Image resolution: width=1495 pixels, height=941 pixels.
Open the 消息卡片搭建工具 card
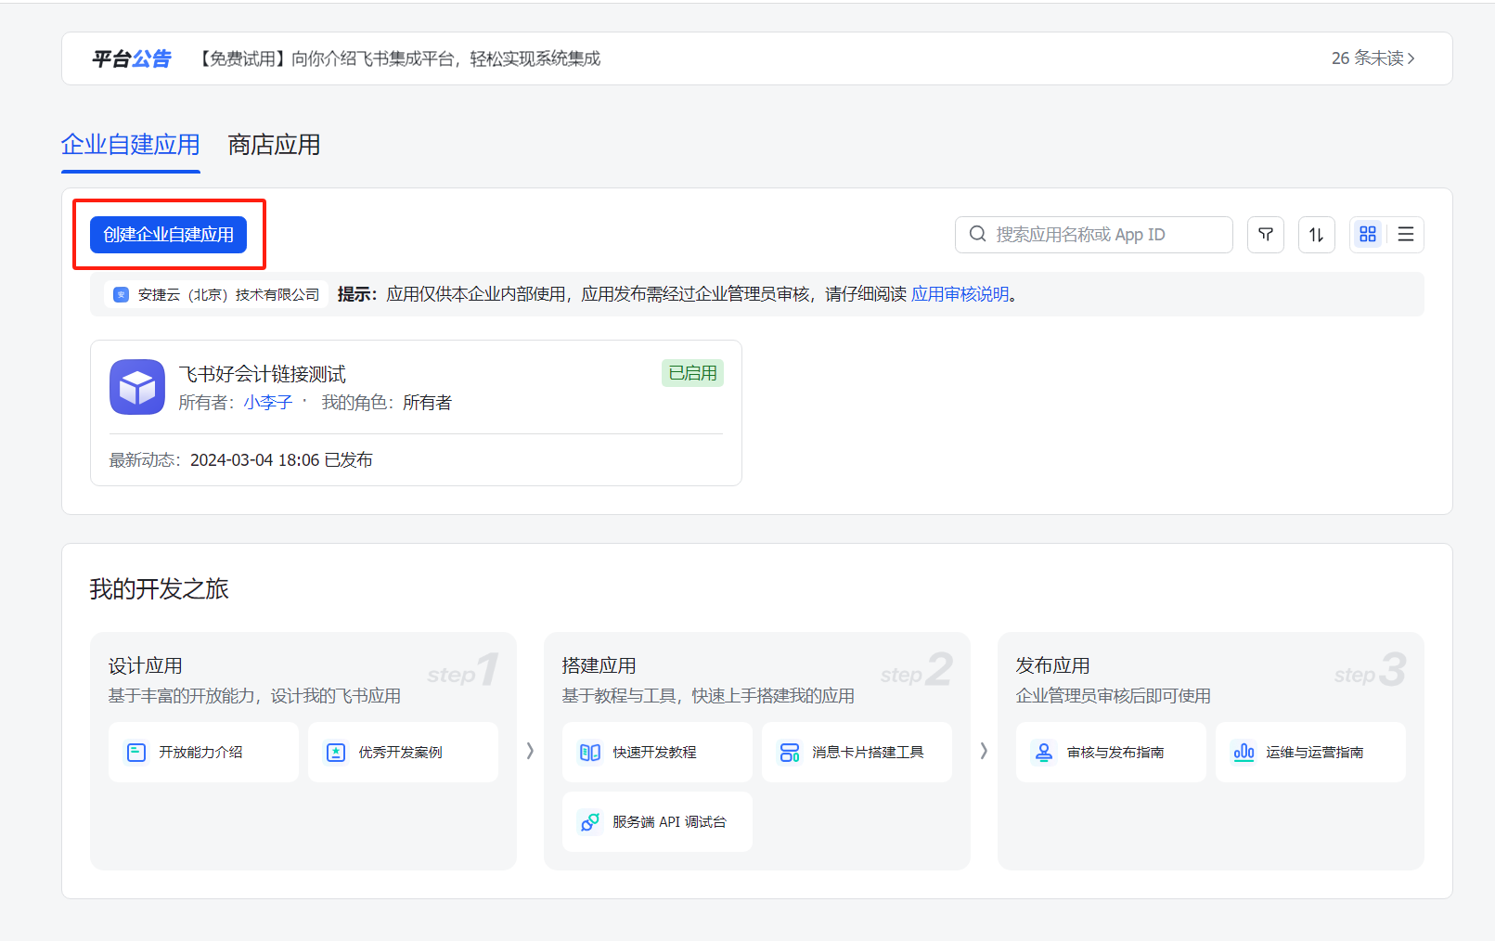857,752
